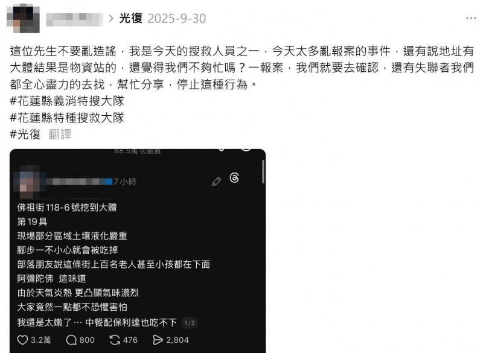
Task: Click the paper plane share icon
Action: [158, 340]
